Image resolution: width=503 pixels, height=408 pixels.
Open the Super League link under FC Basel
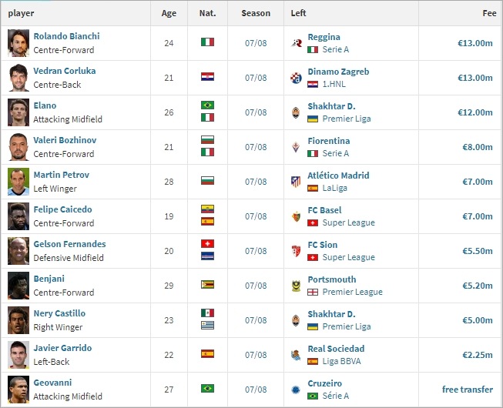348,222
